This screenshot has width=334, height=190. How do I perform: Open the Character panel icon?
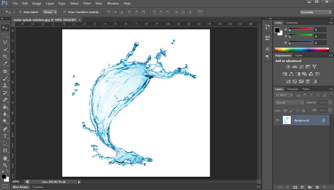268,49
